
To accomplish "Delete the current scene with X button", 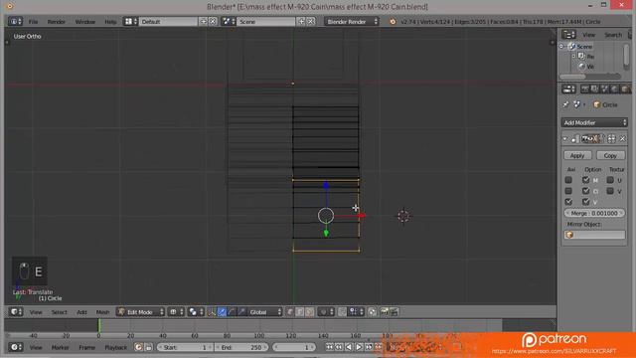I will pos(311,22).
